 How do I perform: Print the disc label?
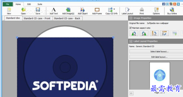(142, 11)
